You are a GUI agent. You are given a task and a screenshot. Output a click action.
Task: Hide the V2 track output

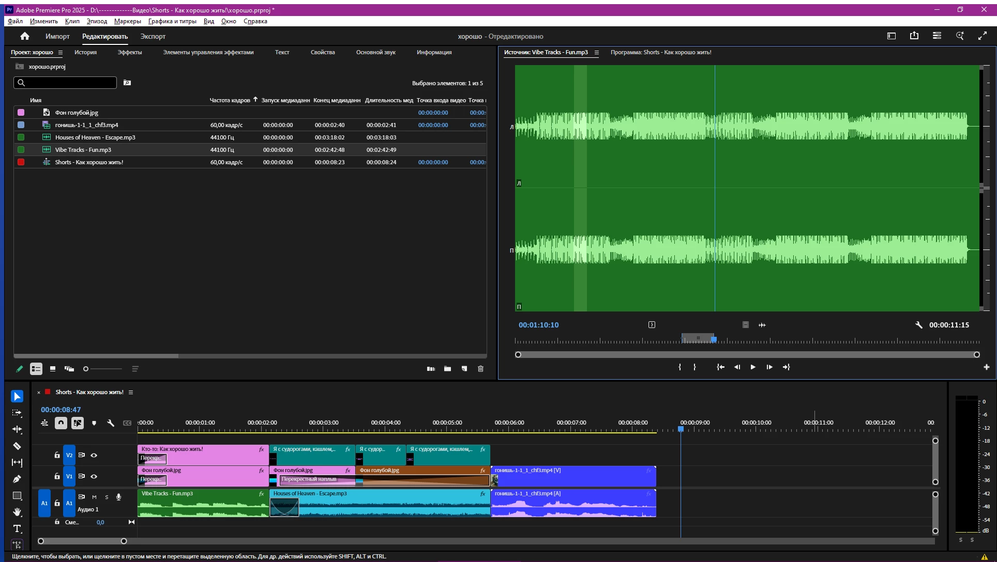pyautogui.click(x=94, y=455)
